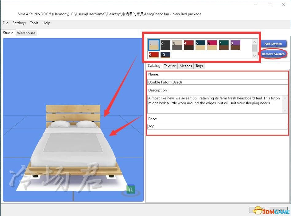Maximize the Sims 4 Studio window
This screenshot has height=216, width=291.
point(270,5)
